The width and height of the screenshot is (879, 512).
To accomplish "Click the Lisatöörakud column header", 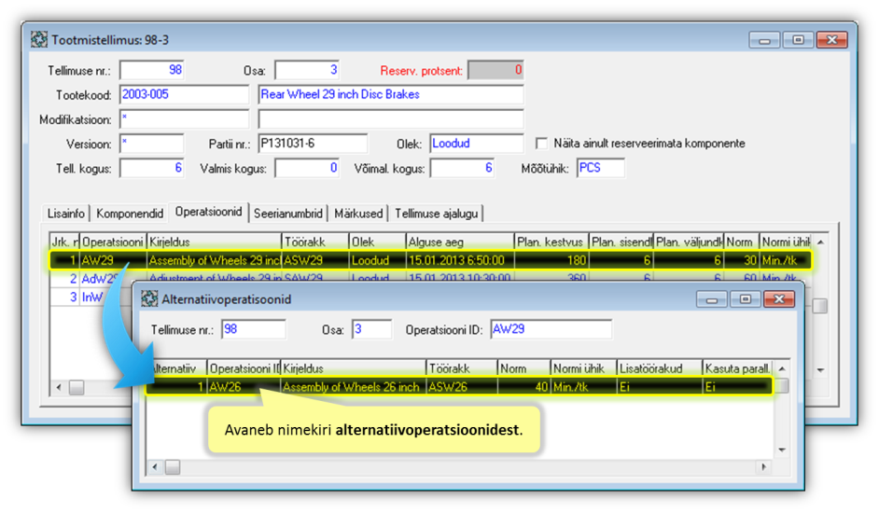I will (x=659, y=368).
